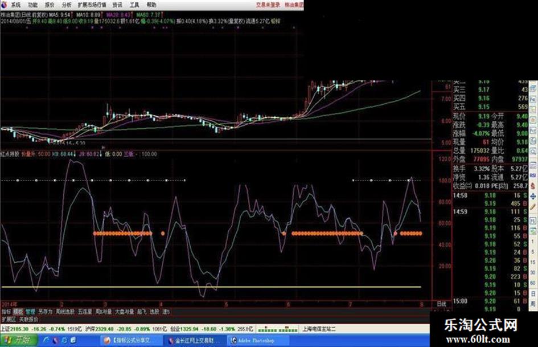Click the 沪深 2329.40 index status
Image resolution: width=538 pixels, height=347 pixels.
pos(126,329)
